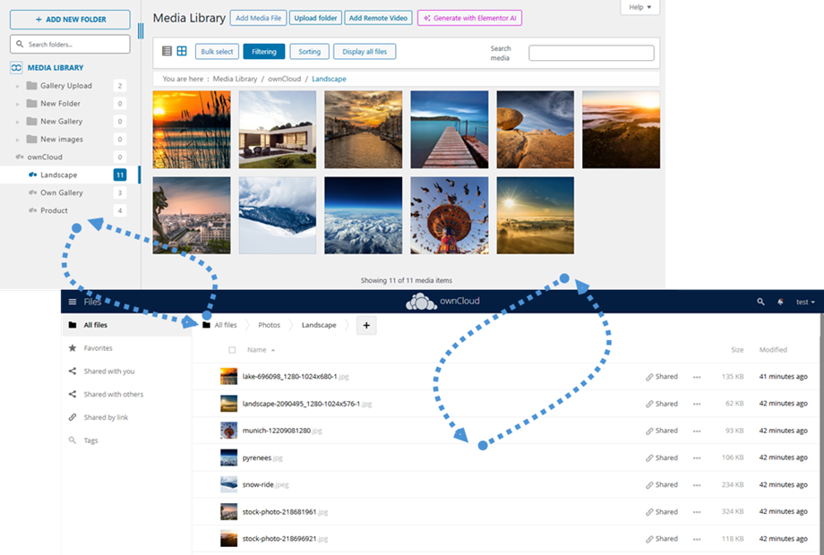Open the Own Gallery folder

[x=62, y=192]
